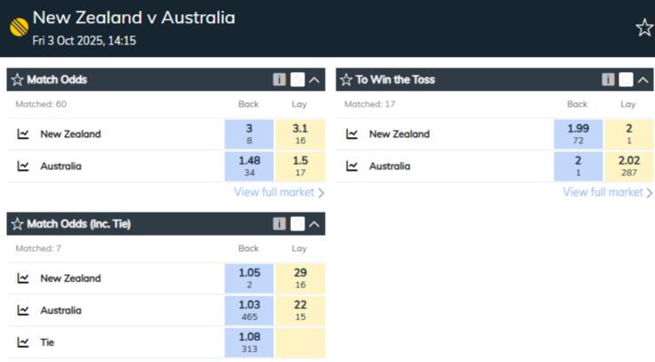Open Tie chart icon in Match Odds (Inc. Tie)
Screen dimensions: 655x362
23,342
